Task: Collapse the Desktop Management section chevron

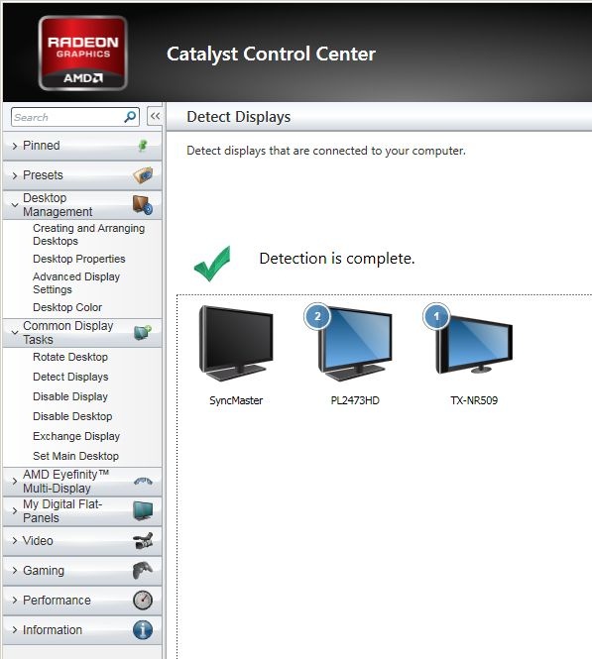Action: [15, 205]
